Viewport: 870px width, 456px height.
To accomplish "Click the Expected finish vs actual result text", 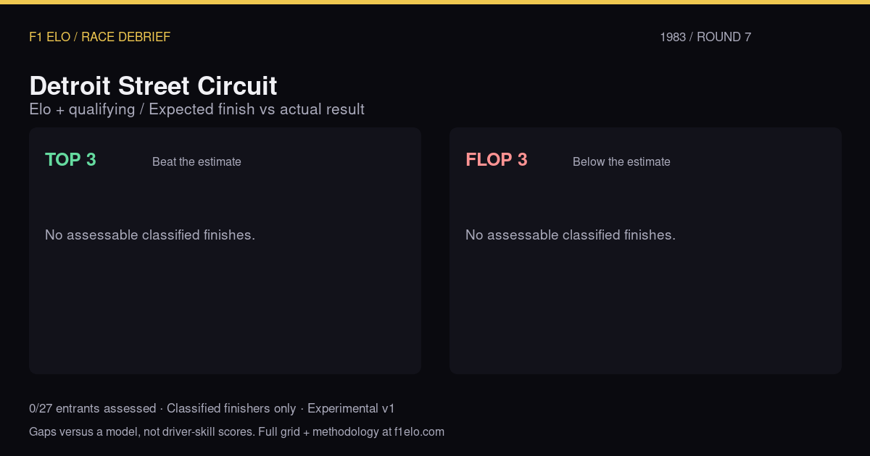I will point(257,109).
